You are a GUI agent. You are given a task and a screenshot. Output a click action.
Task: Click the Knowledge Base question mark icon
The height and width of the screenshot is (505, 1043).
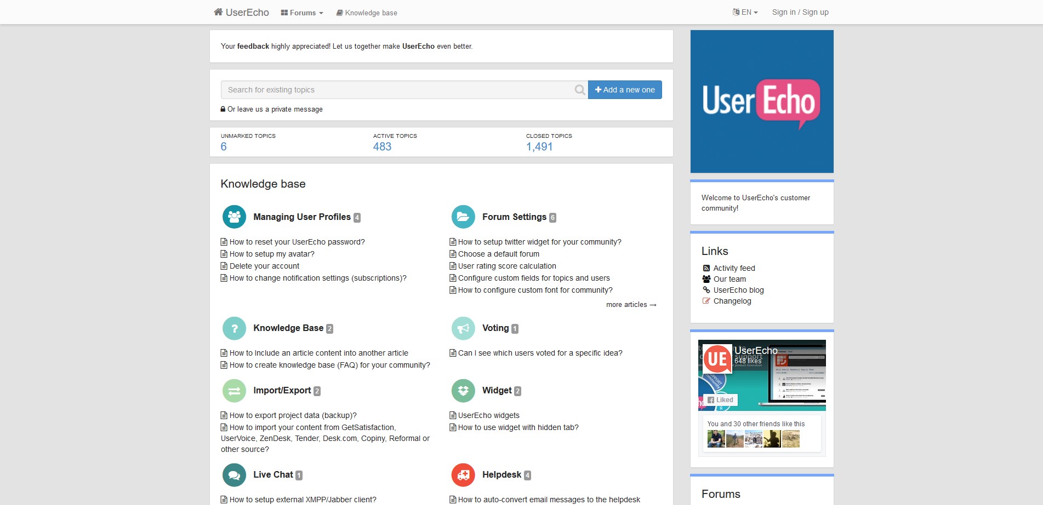click(234, 328)
